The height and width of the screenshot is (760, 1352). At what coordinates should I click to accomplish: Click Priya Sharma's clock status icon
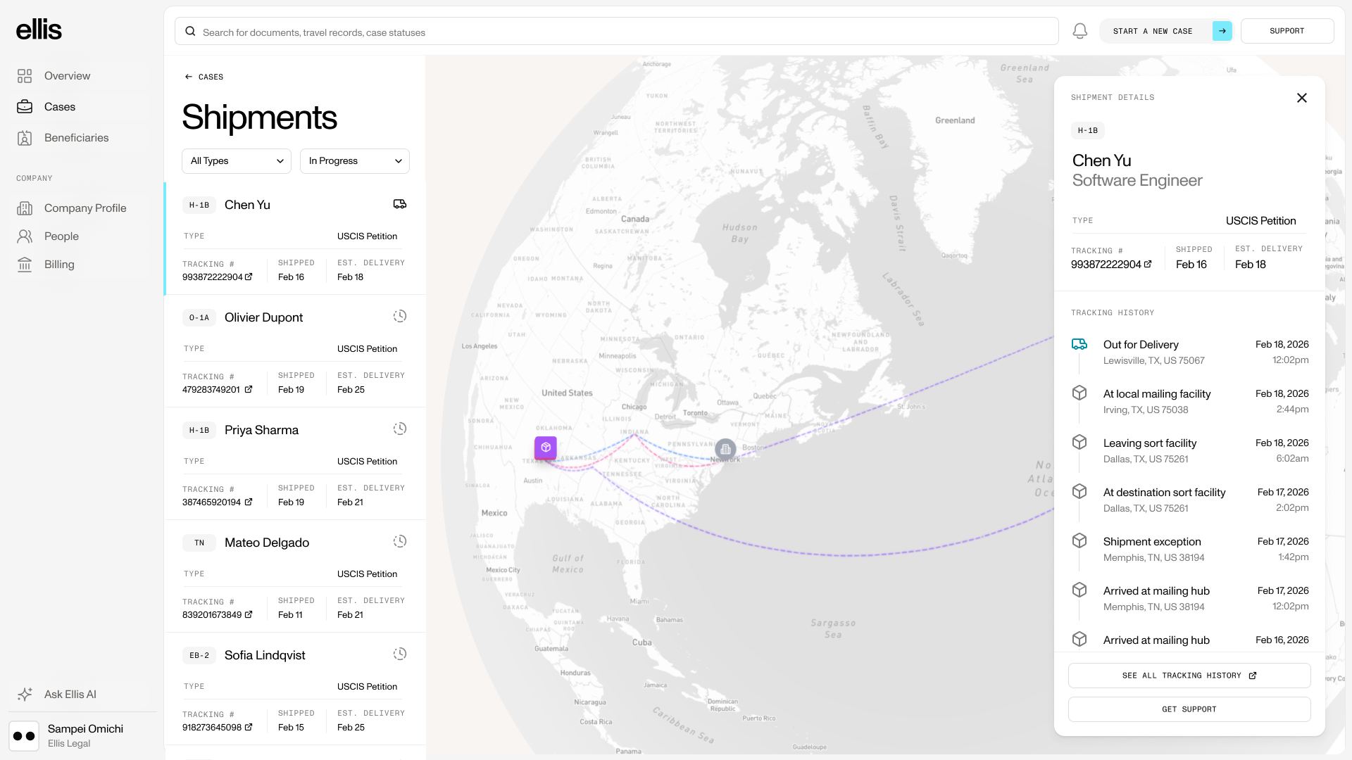(x=399, y=429)
